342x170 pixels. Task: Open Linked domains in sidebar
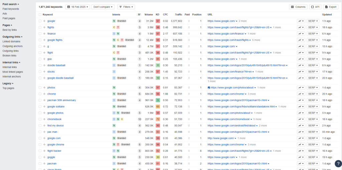click(11, 41)
